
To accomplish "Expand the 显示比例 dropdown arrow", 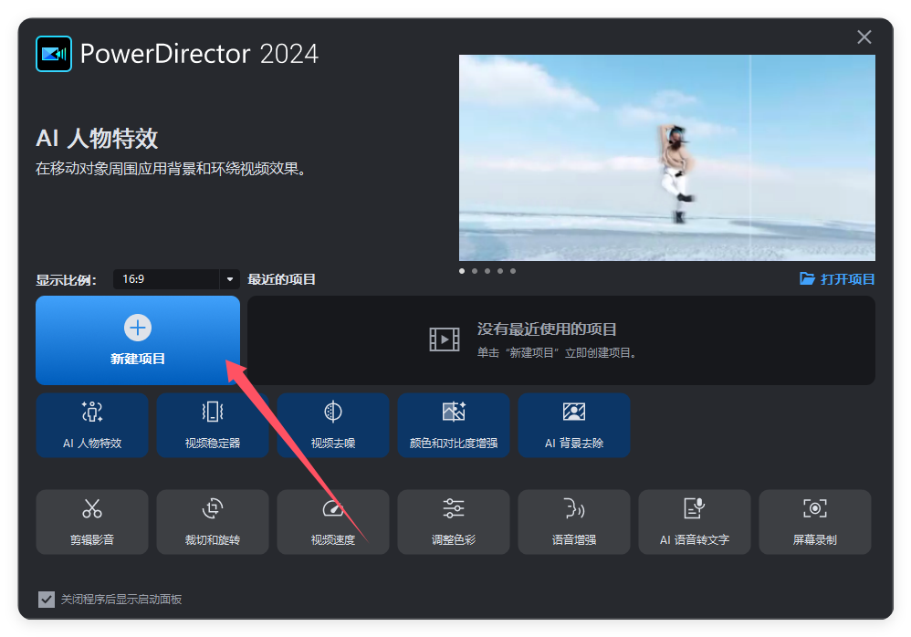I will coord(230,279).
